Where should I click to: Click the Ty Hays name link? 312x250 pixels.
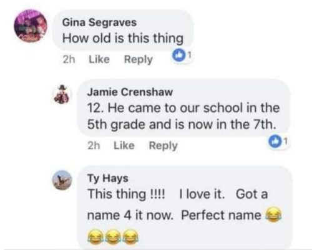[x=108, y=178]
